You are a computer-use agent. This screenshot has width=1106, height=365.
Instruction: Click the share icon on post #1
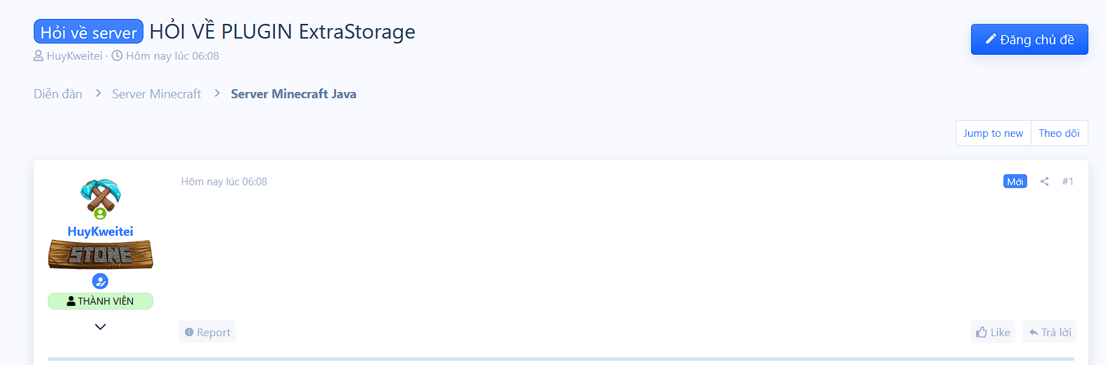click(x=1045, y=181)
